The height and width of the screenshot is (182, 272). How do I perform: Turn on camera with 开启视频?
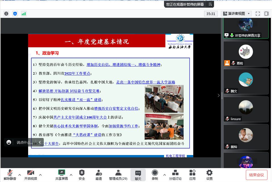coord(30,175)
